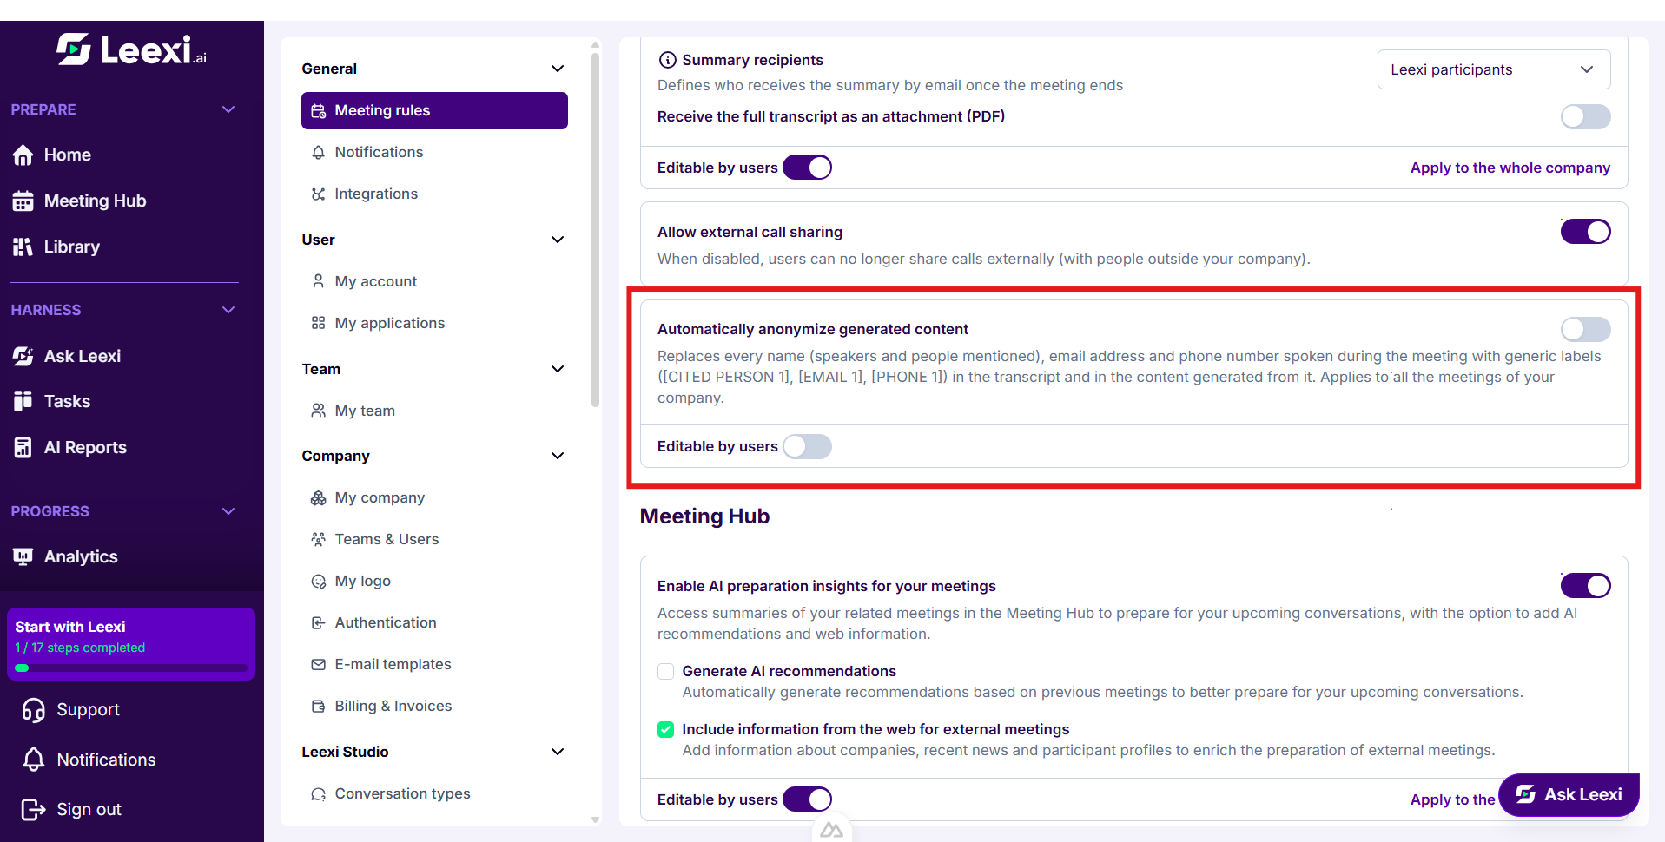Screen dimensions: 1665x842
Task: Click the Tasks sidebar icon
Action: [23, 401]
